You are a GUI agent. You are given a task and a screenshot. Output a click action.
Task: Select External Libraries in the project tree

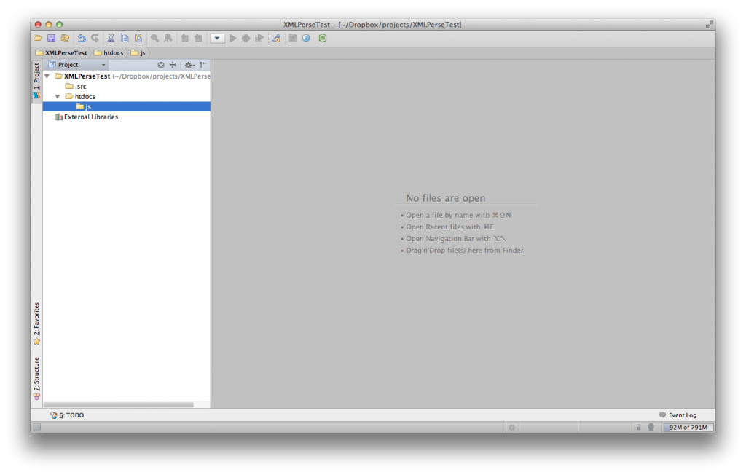pyautogui.click(x=90, y=116)
